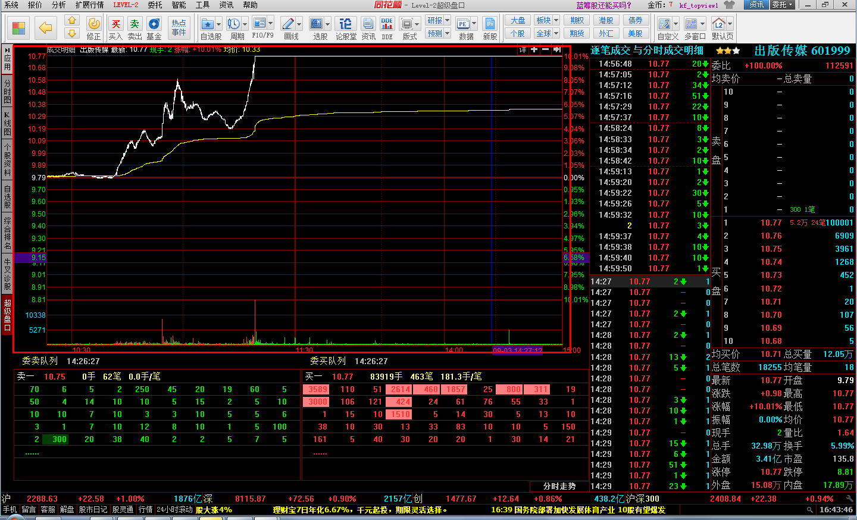Click the 蓝筹股还能买吗? link
Viewport: 857px width, 520px height.
pyautogui.click(x=603, y=5)
